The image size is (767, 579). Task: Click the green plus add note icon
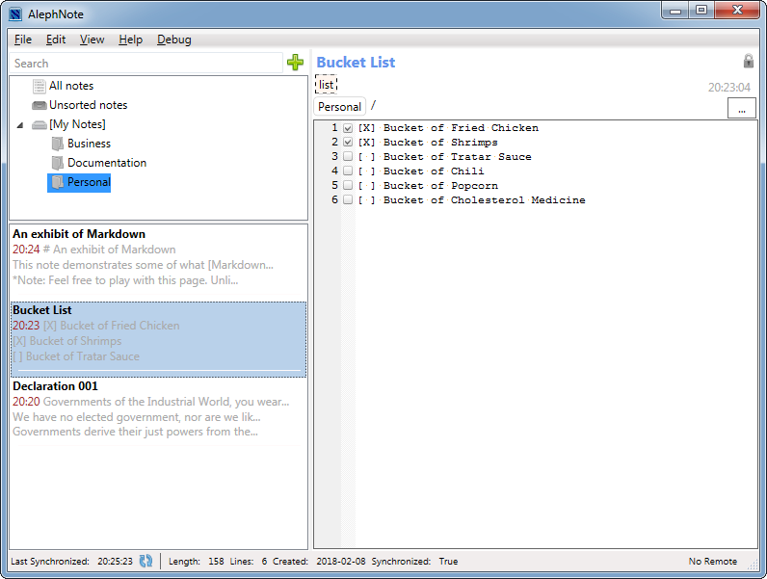[296, 63]
